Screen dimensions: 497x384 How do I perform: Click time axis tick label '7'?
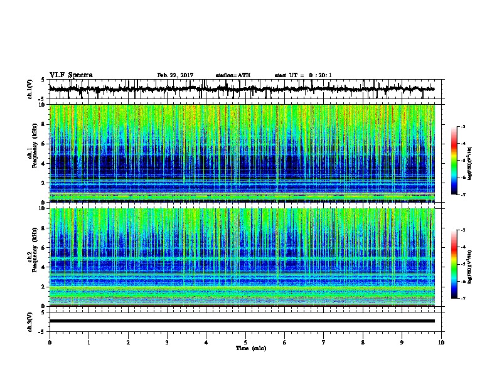324,343
